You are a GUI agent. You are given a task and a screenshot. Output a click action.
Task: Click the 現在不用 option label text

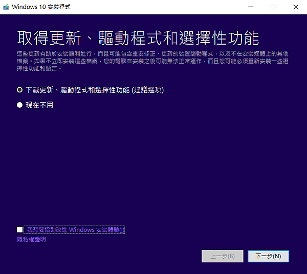pos(39,105)
